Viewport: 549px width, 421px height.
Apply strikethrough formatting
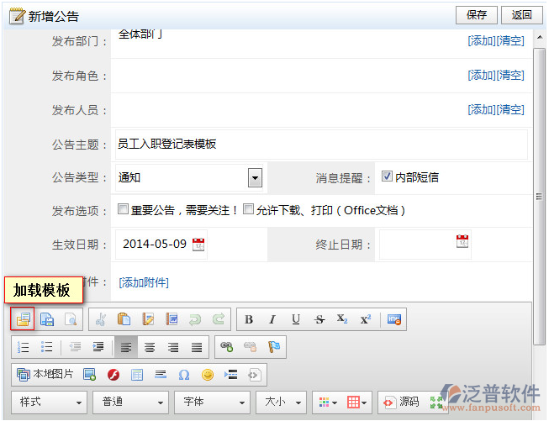(x=319, y=319)
